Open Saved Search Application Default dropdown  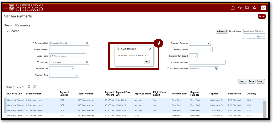click(254, 31)
